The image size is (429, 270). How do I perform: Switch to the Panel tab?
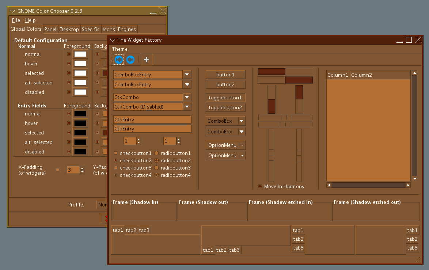pos(50,29)
